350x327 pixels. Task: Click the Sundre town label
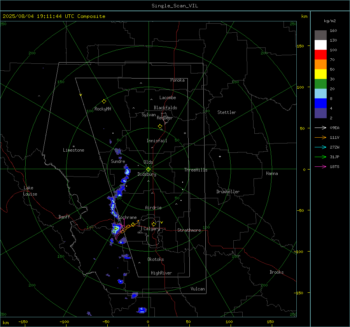pyautogui.click(x=118, y=161)
